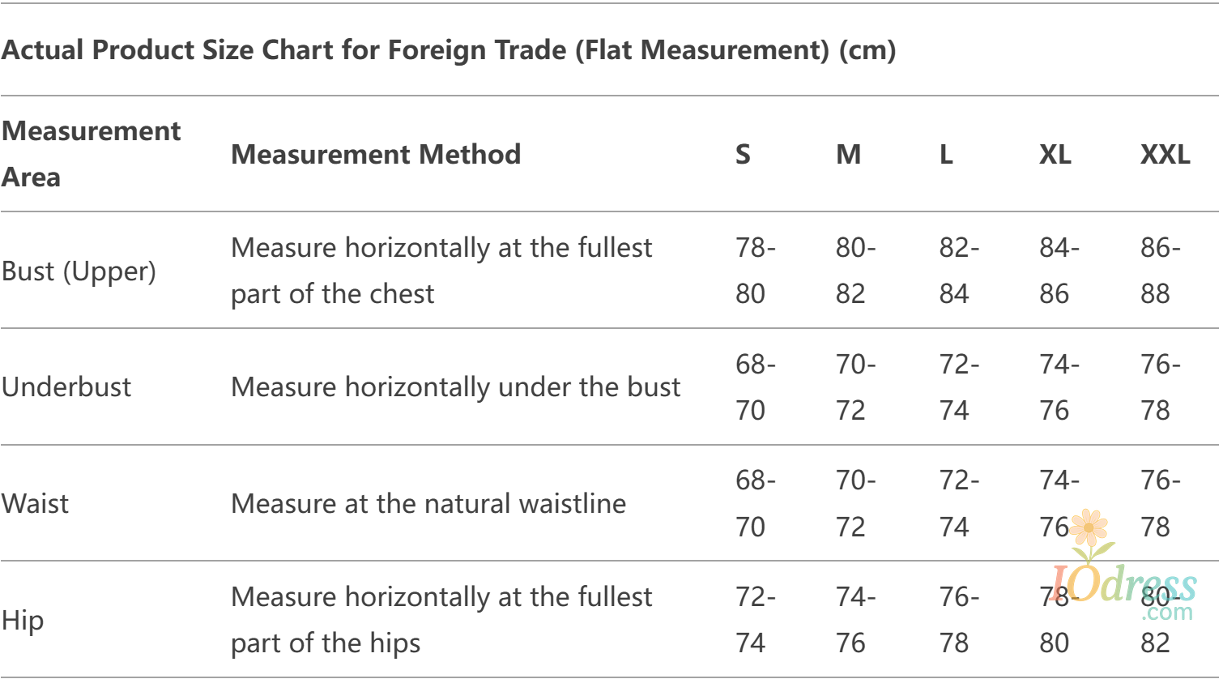Select the Waist row label

tap(36, 503)
